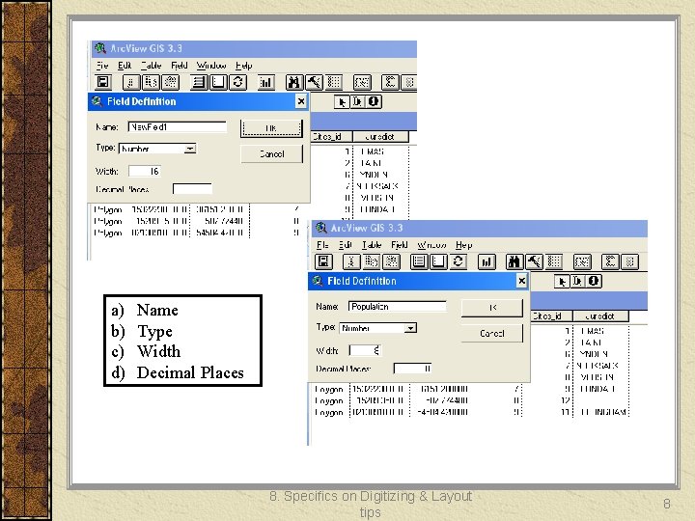Select Identify tool in NewField1 window
This screenshot has height=521, width=695.
[x=374, y=102]
